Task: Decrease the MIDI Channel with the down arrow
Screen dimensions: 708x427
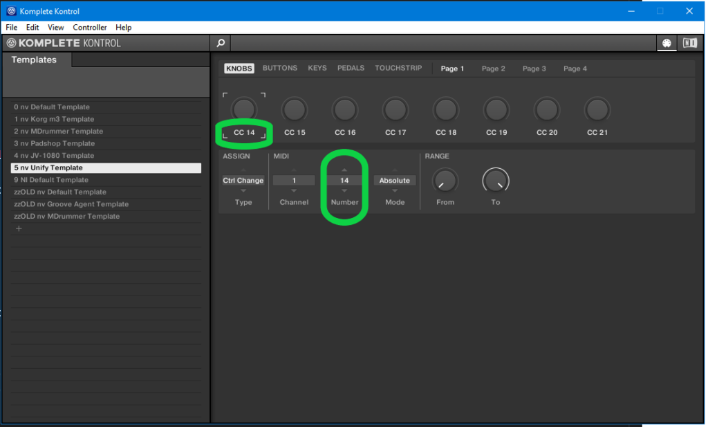Action: (x=294, y=191)
